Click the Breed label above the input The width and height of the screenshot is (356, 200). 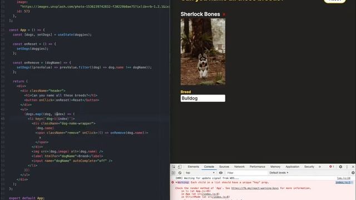[x=186, y=92]
